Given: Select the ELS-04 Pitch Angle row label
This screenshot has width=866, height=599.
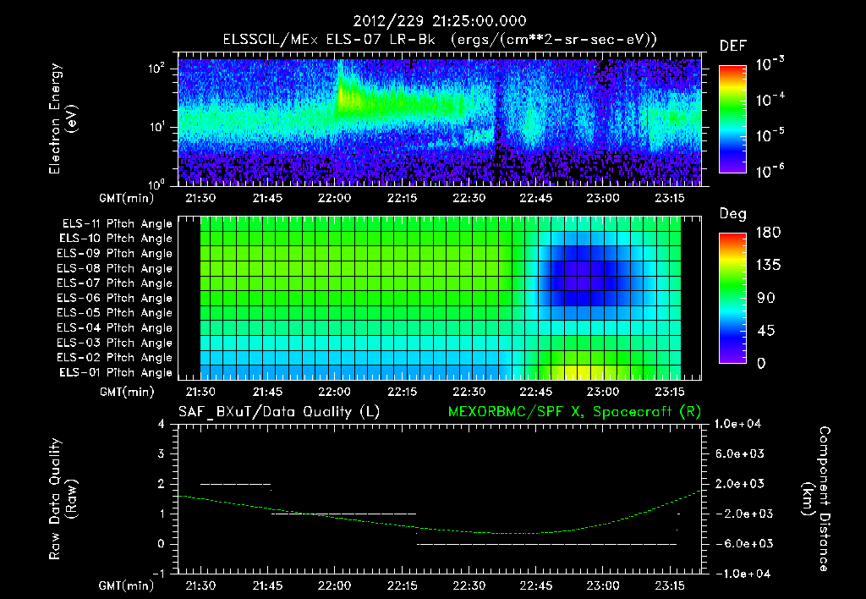Looking at the screenshot, I should tap(115, 327).
